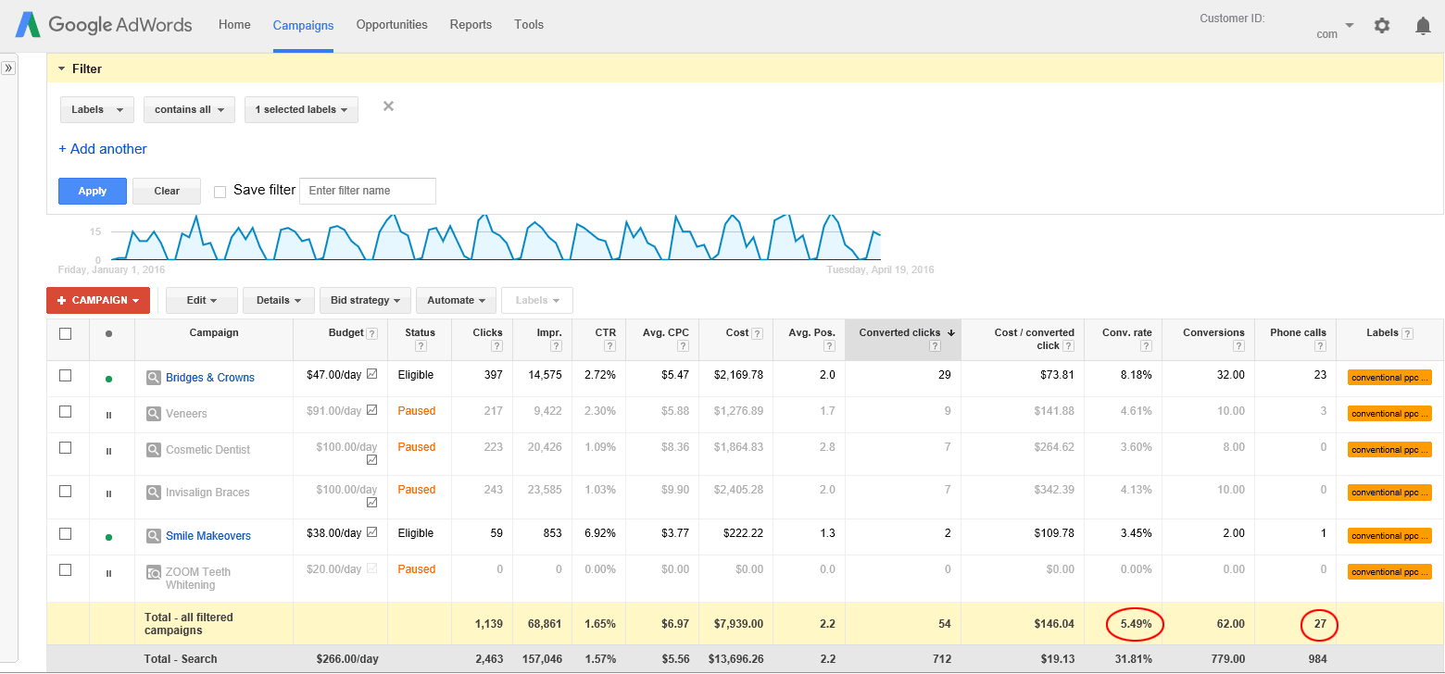This screenshot has height=674, width=1445.
Task: Expand the '1 selected labels' dropdown
Action: coord(301,109)
